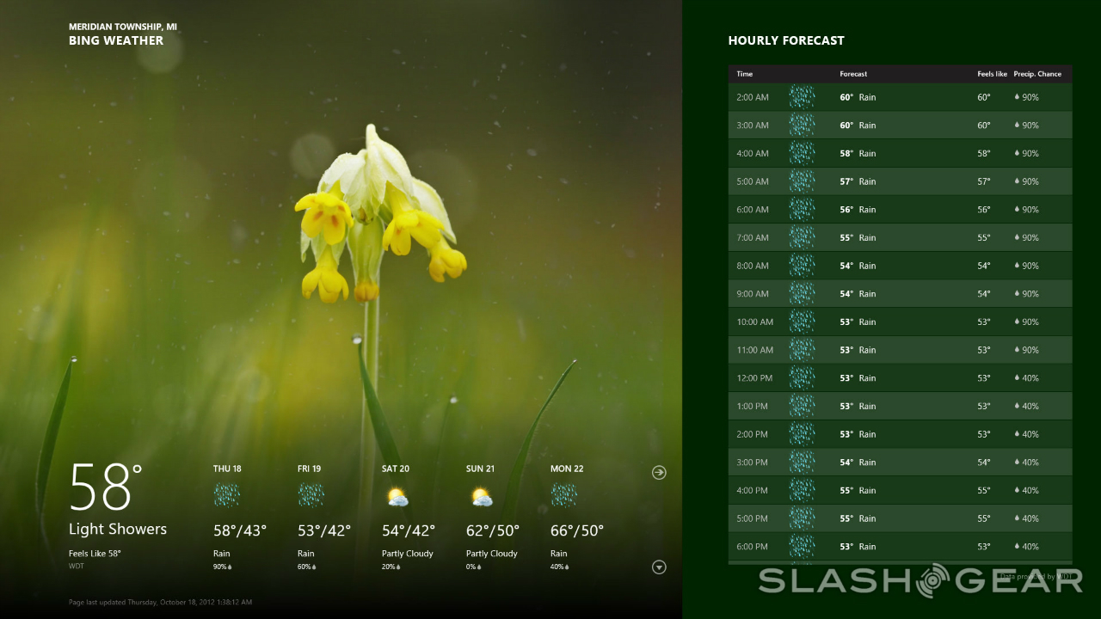Image resolution: width=1101 pixels, height=619 pixels.
Task: Click the 58°/43° temperature for Thursday
Action: pyautogui.click(x=240, y=530)
